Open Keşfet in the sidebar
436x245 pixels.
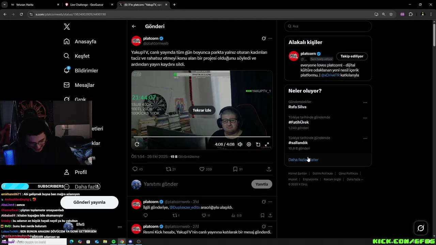[x=77, y=56]
